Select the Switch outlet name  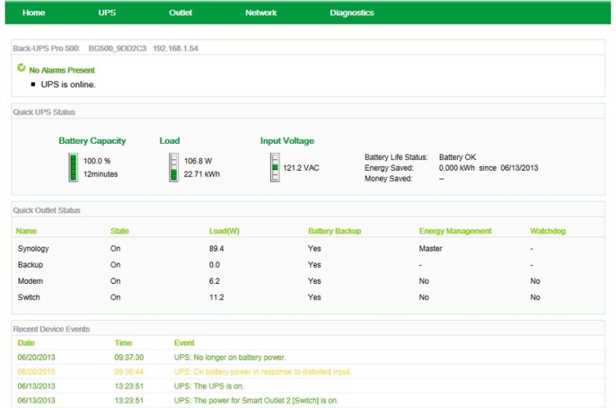tap(28, 297)
